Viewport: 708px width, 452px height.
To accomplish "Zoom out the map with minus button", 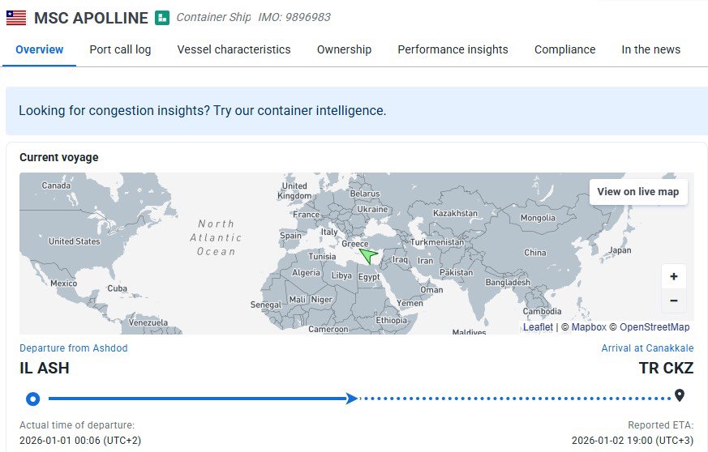I will pos(674,301).
